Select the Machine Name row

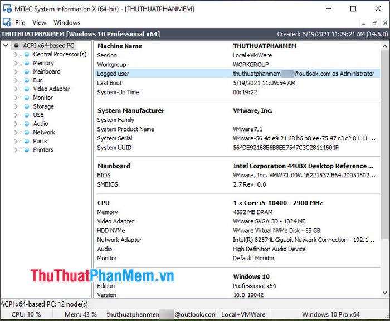tap(237, 46)
